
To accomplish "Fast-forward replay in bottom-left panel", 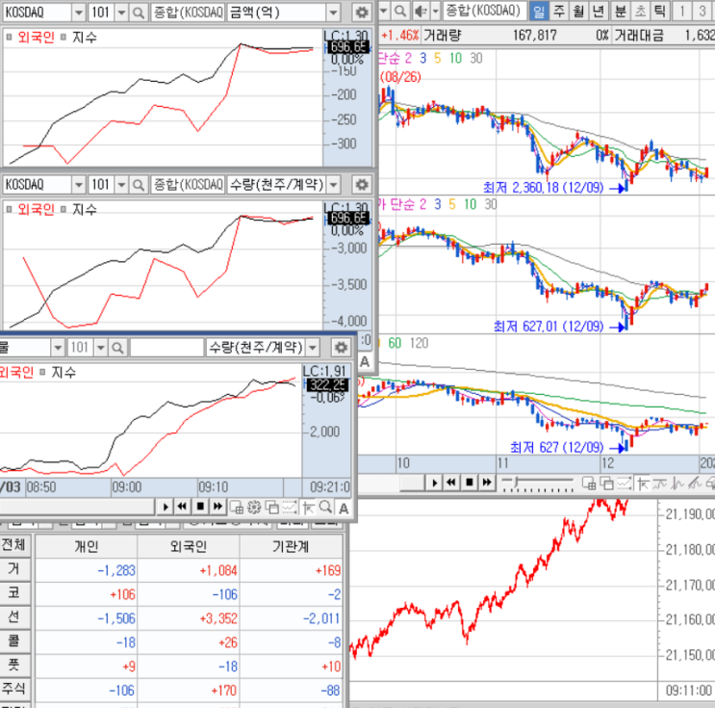I will click(x=217, y=507).
